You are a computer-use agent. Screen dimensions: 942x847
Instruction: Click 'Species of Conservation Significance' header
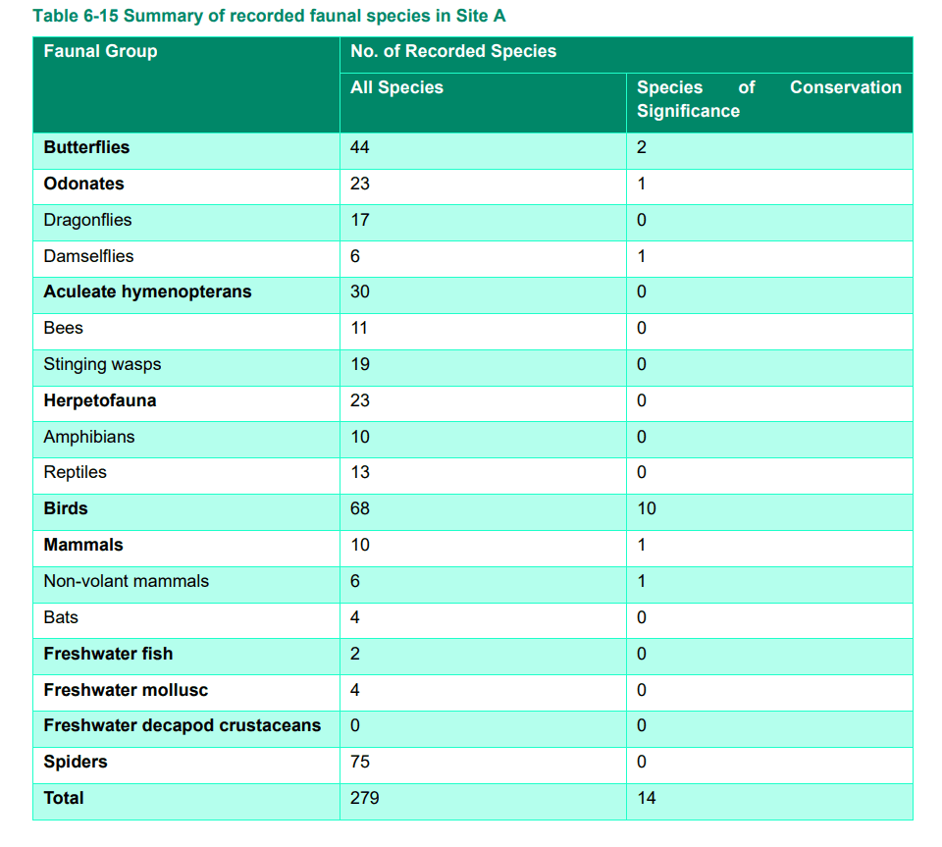[769, 99]
